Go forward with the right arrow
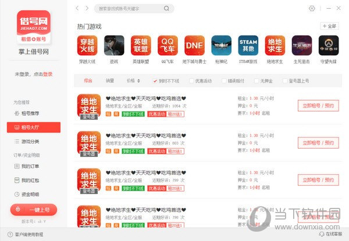Viewport: 349px width, 241px height. tap(87, 8)
